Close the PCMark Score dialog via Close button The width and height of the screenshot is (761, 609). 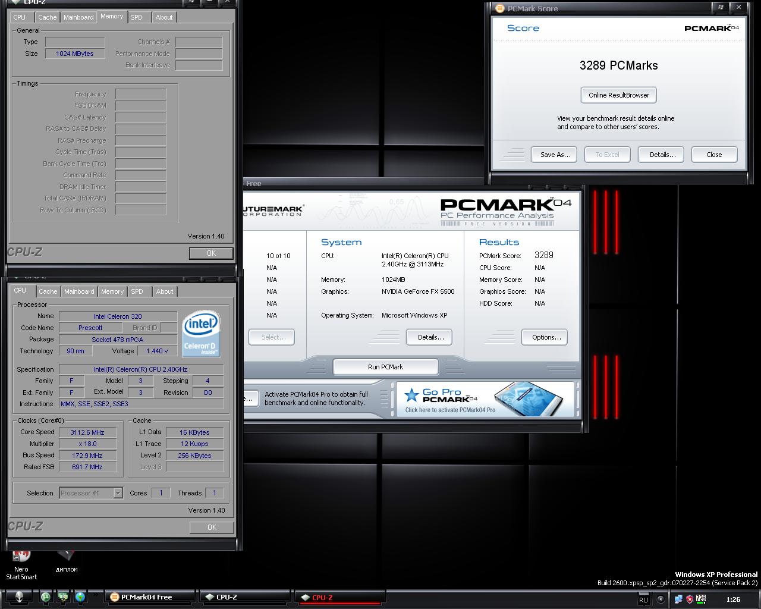(714, 155)
